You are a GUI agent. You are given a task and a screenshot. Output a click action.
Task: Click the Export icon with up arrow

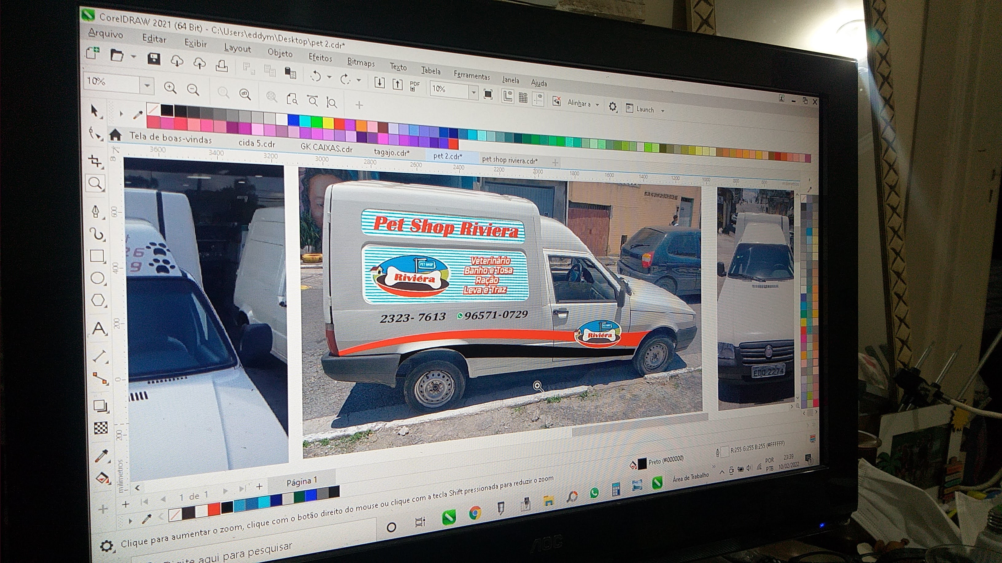point(397,84)
